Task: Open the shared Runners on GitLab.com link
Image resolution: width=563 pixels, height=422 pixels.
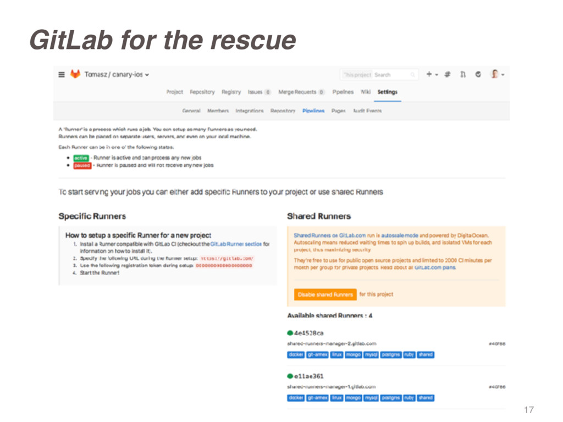Action: click(329, 235)
